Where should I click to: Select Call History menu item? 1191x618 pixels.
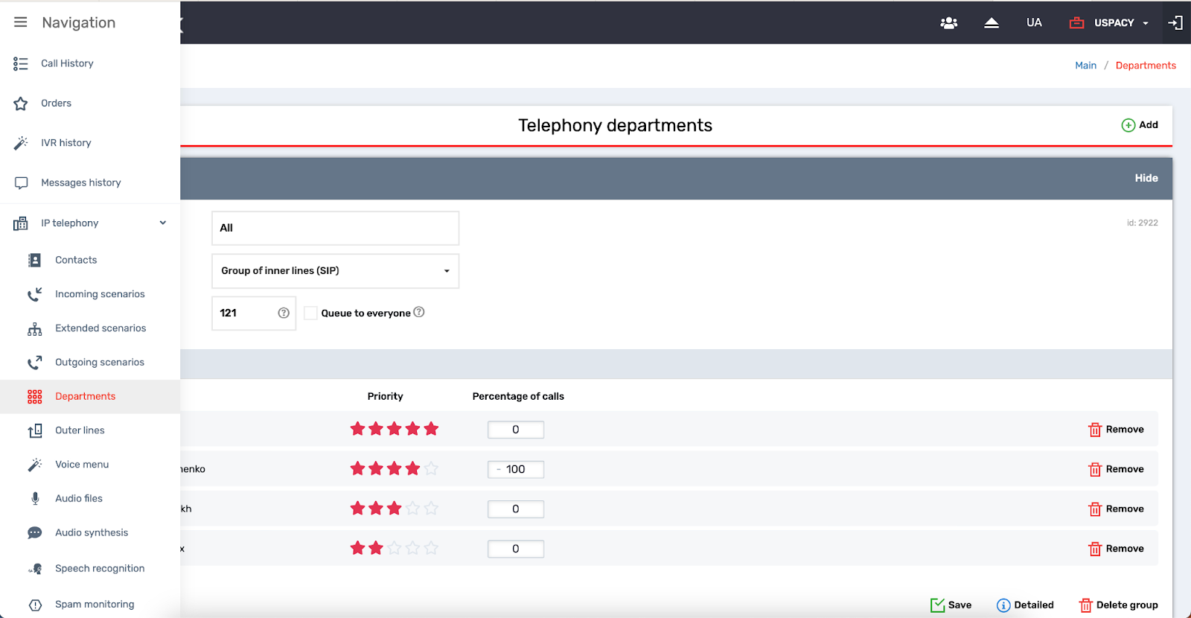(67, 63)
